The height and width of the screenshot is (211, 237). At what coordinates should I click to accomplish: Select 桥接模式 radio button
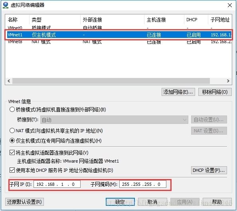coord(12,109)
